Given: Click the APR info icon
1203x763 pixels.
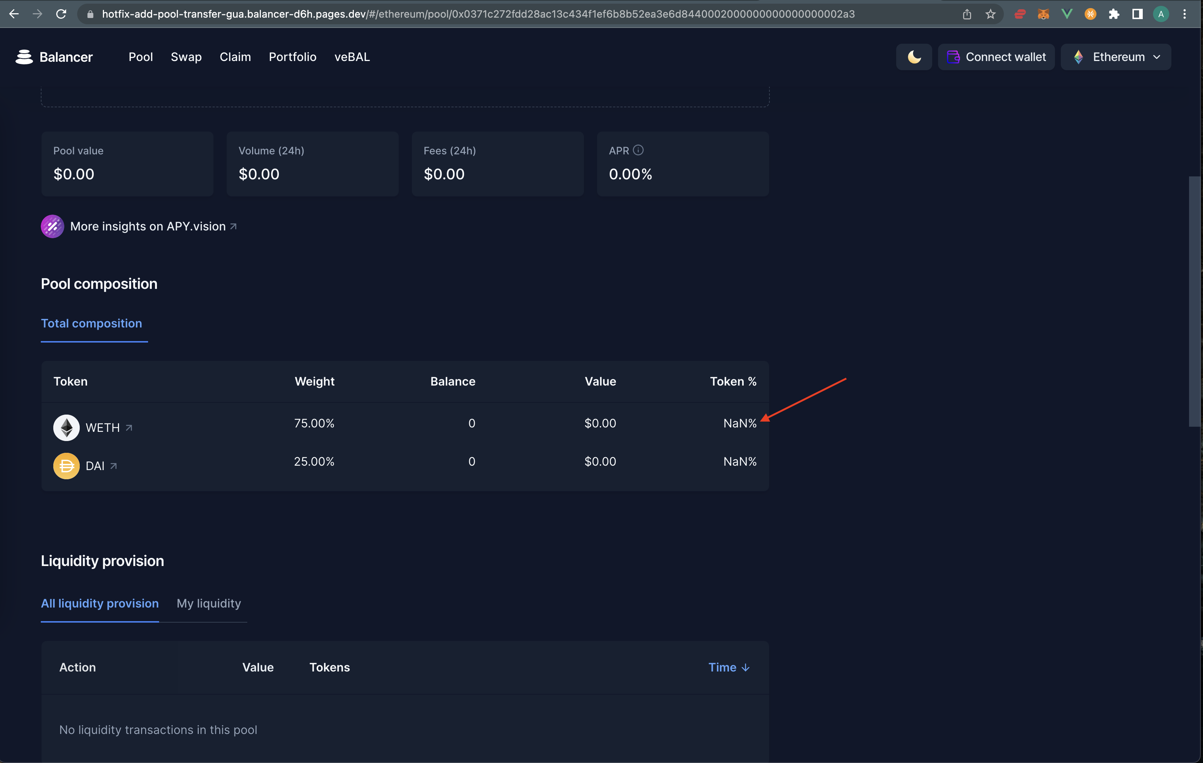Looking at the screenshot, I should pos(639,150).
